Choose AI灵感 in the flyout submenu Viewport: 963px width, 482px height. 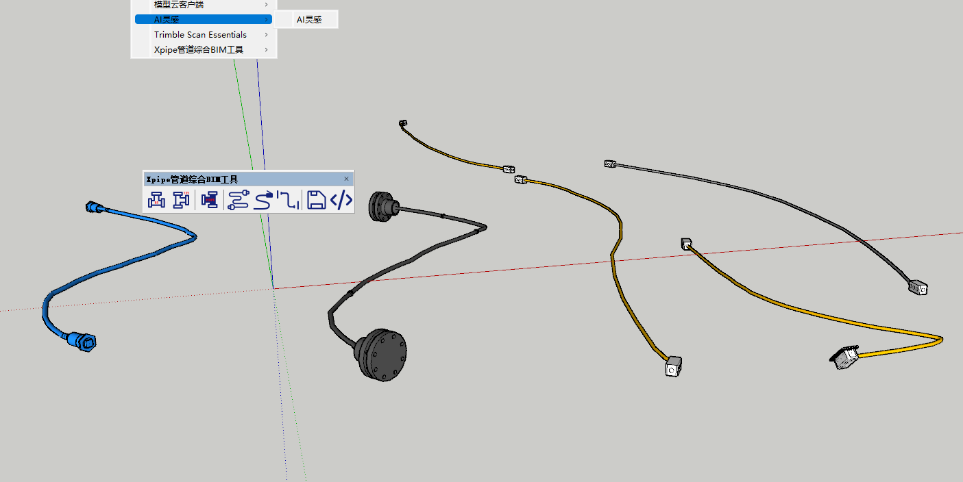(x=309, y=20)
